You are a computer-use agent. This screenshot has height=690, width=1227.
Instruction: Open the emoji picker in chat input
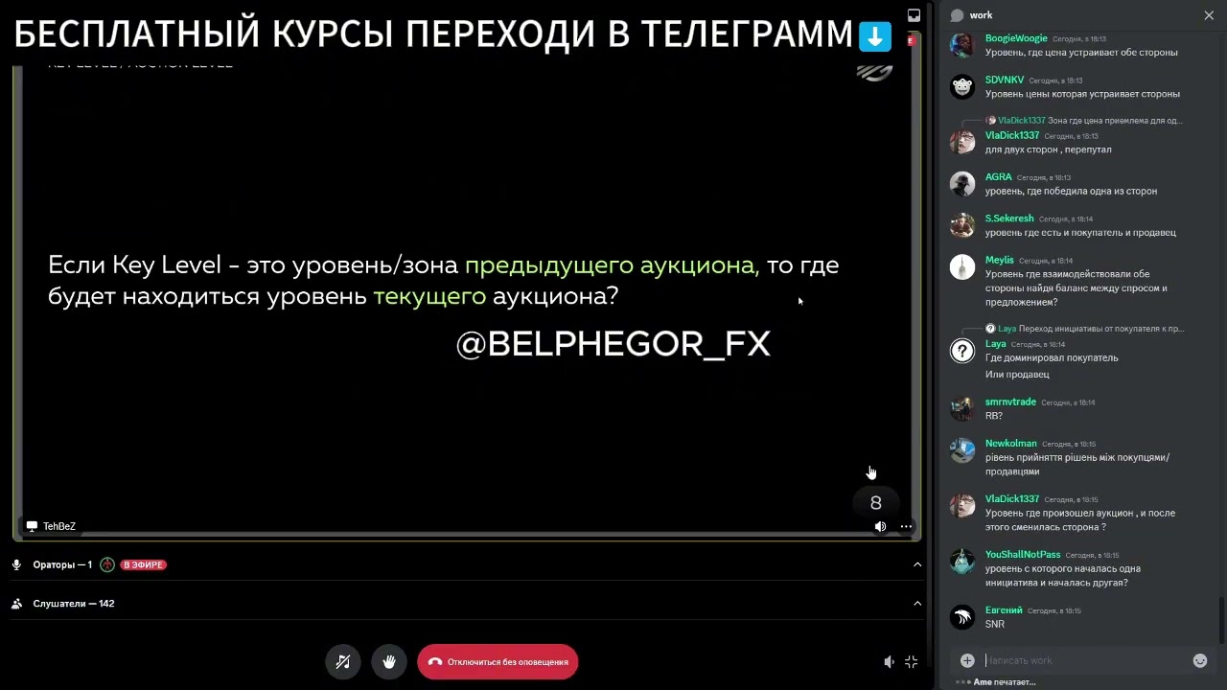coord(1199,660)
